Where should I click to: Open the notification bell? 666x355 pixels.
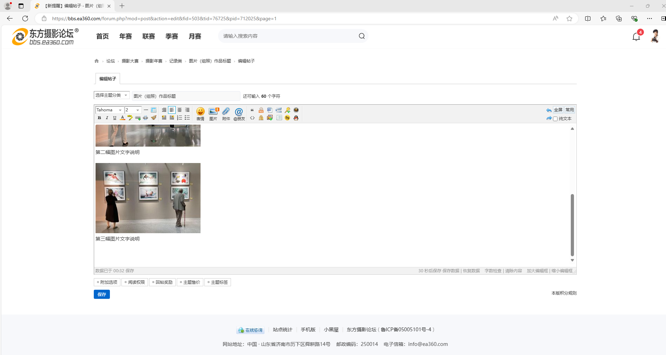(636, 37)
